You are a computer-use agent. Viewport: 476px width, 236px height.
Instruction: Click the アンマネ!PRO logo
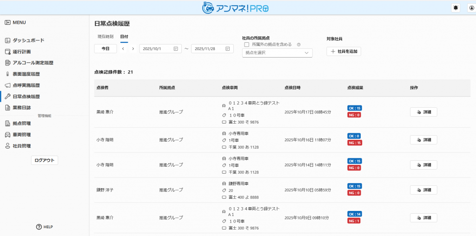[x=236, y=8]
